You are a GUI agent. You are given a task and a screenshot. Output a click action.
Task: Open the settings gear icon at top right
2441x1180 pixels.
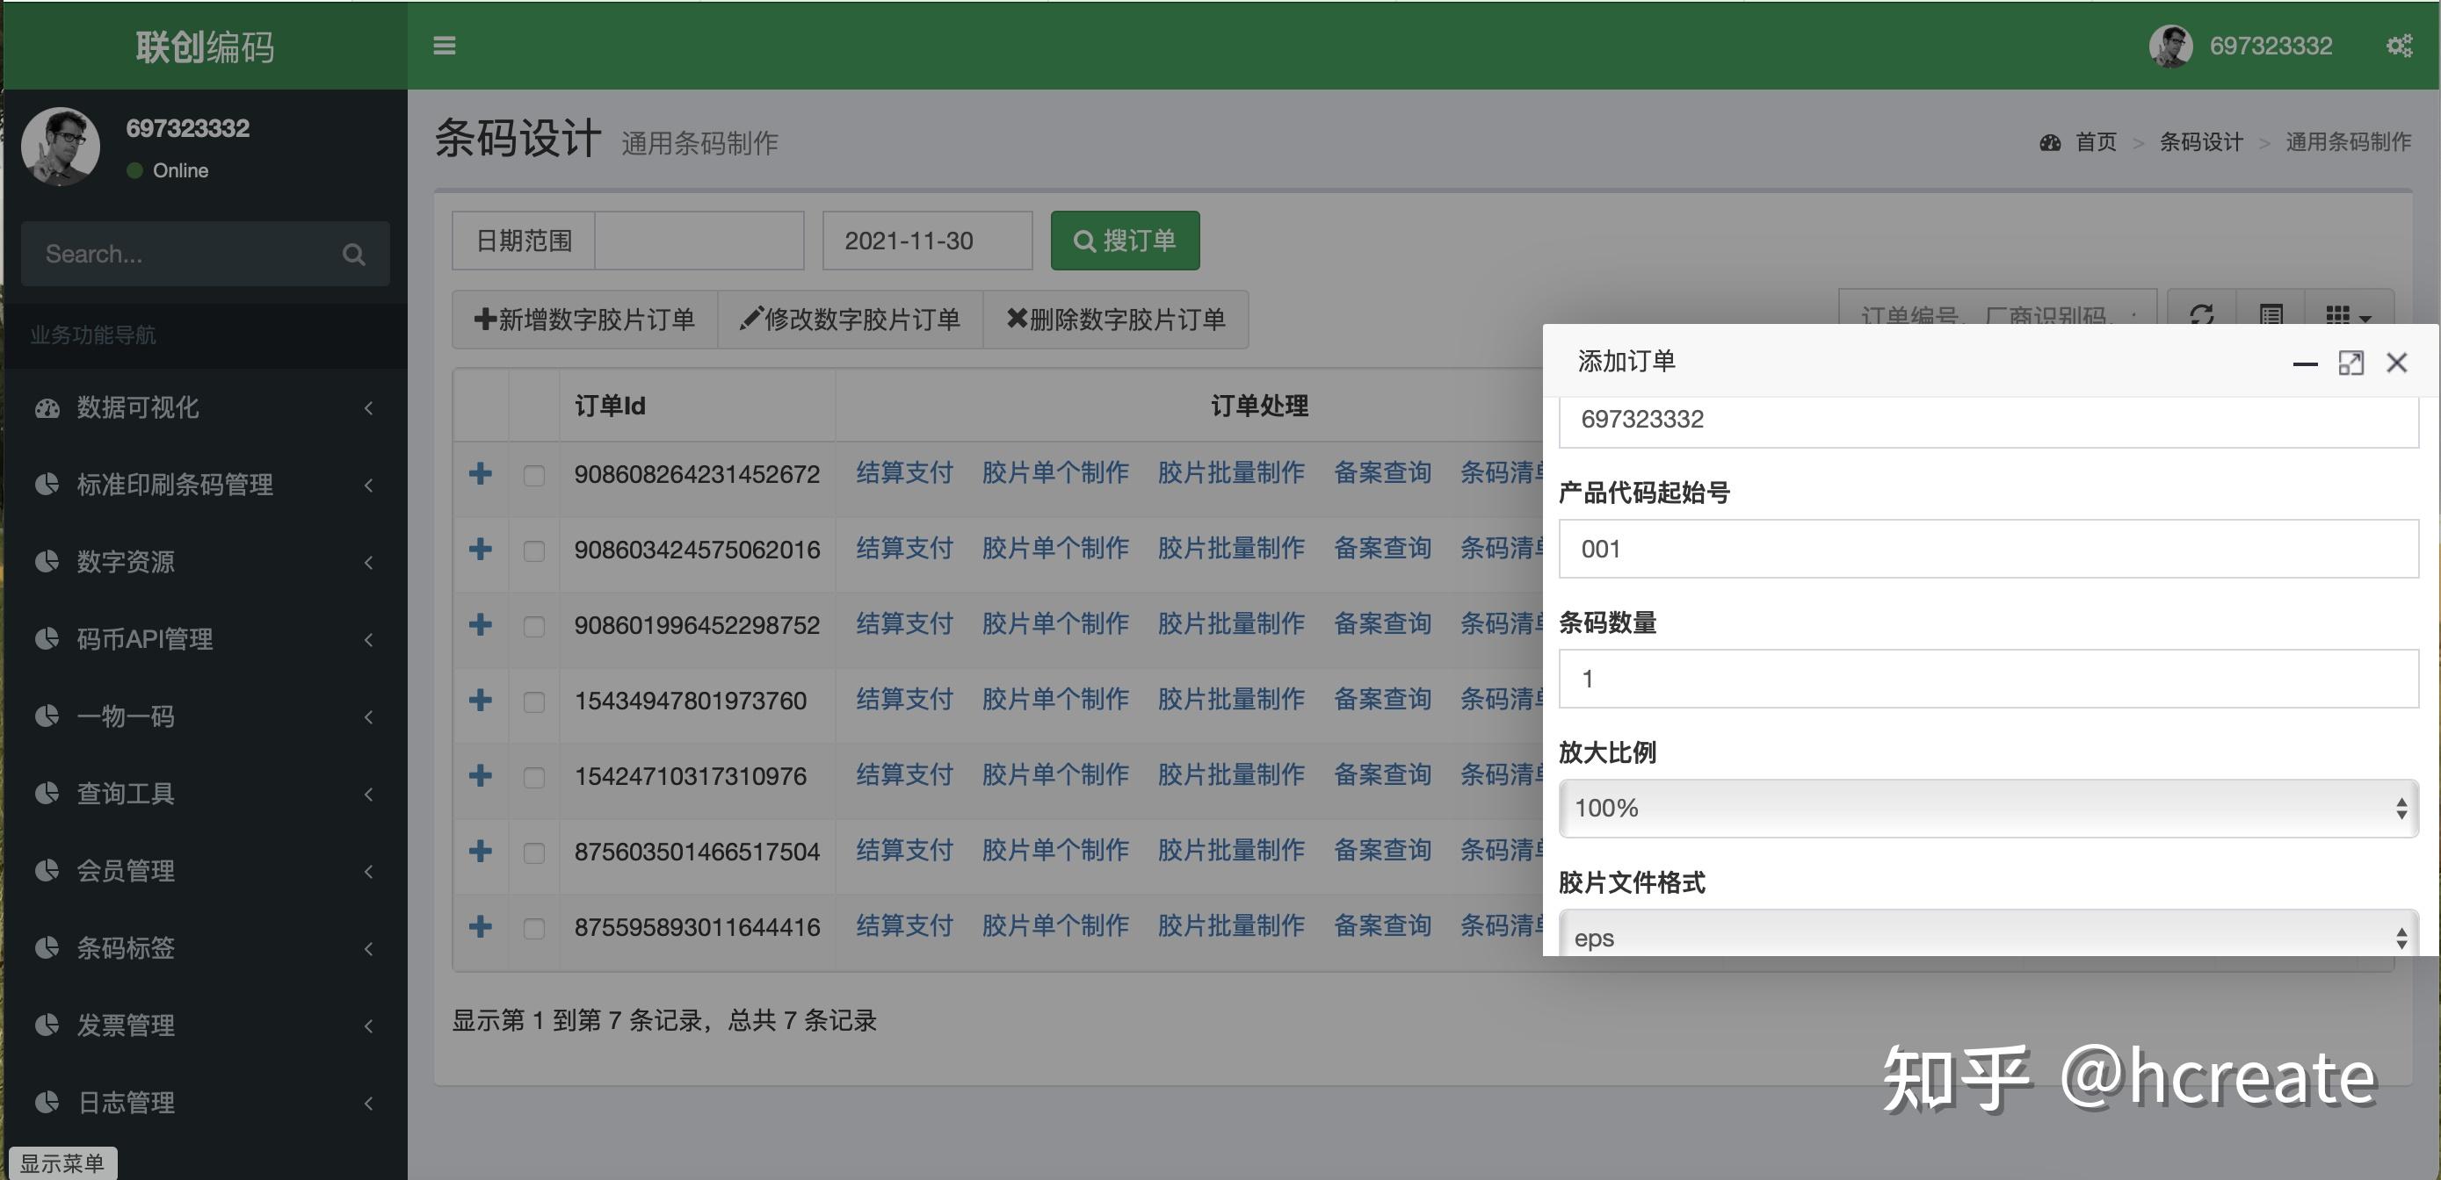point(2400,45)
